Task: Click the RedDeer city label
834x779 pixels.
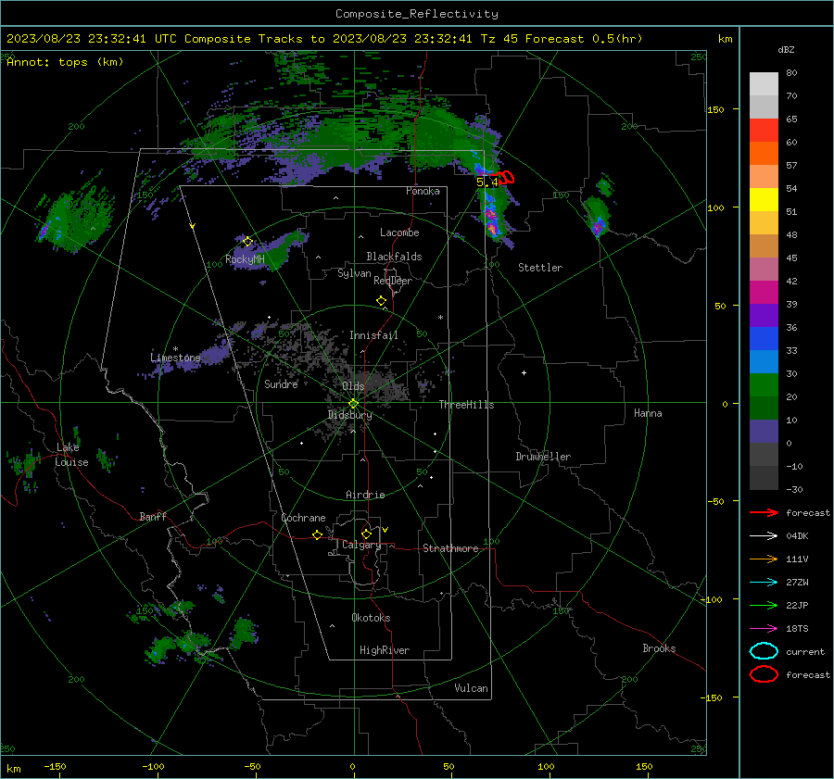Action: (x=393, y=281)
